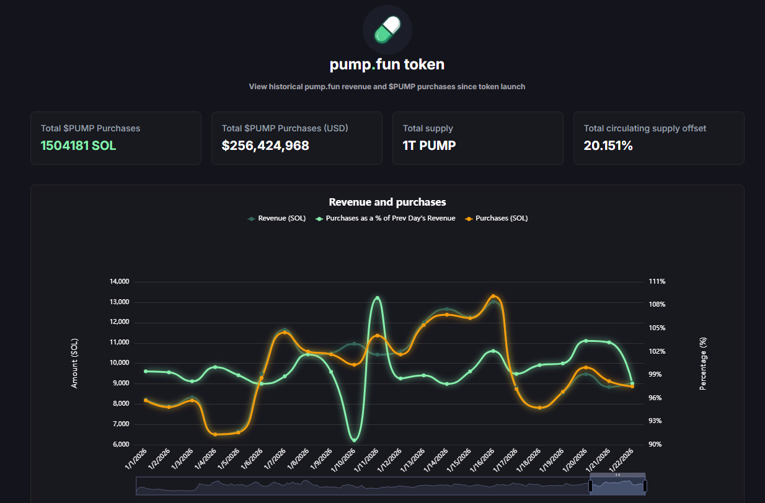Click the Revenue and purchases chart title
The height and width of the screenshot is (503, 765).
click(x=387, y=202)
